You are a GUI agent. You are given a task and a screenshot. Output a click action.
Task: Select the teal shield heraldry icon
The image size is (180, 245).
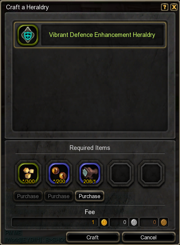point(28,35)
